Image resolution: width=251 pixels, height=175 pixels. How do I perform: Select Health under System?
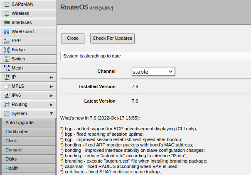(x=29, y=168)
